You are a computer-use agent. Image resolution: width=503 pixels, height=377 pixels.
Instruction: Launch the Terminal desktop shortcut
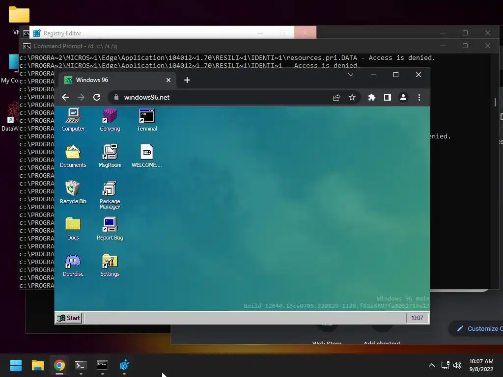click(x=146, y=119)
